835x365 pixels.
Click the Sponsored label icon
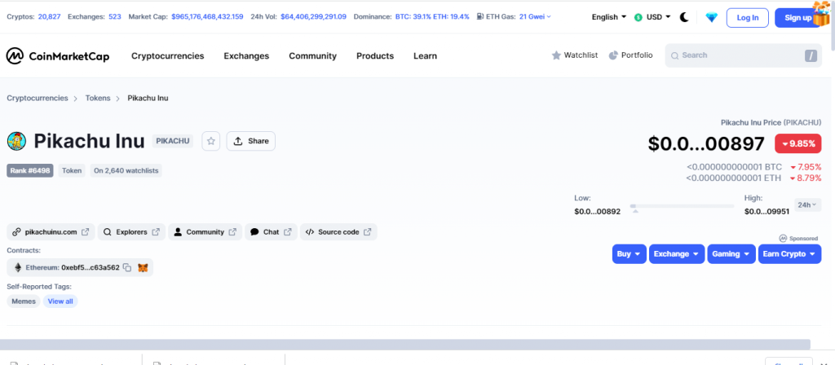click(x=783, y=239)
